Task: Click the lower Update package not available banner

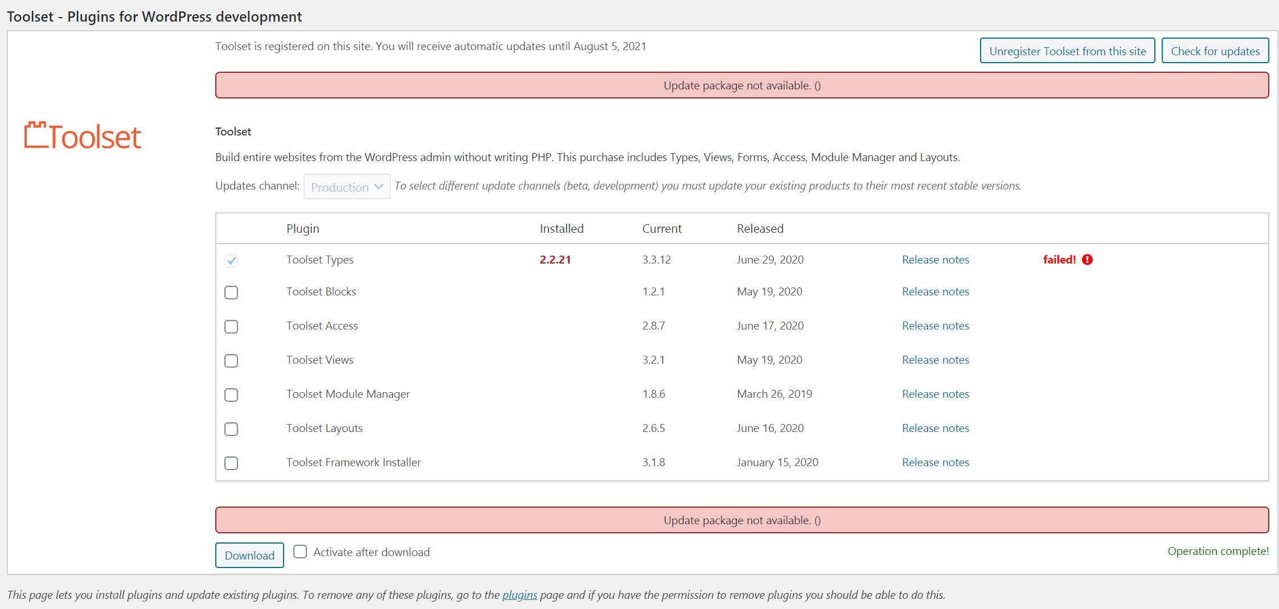Action: tap(742, 520)
